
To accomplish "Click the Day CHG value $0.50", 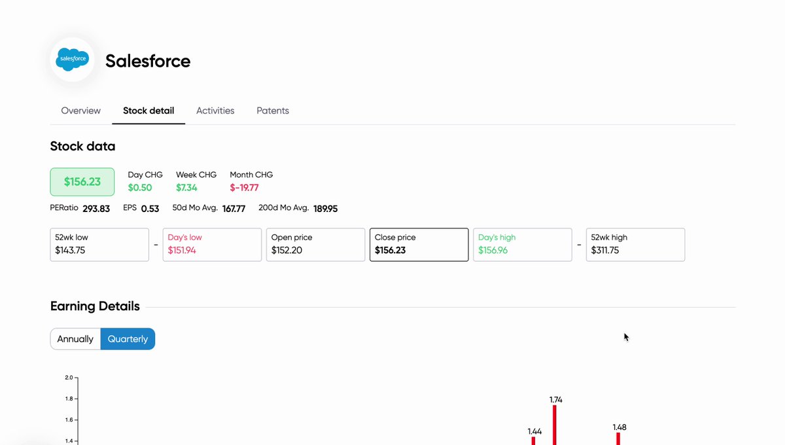I will [x=140, y=188].
